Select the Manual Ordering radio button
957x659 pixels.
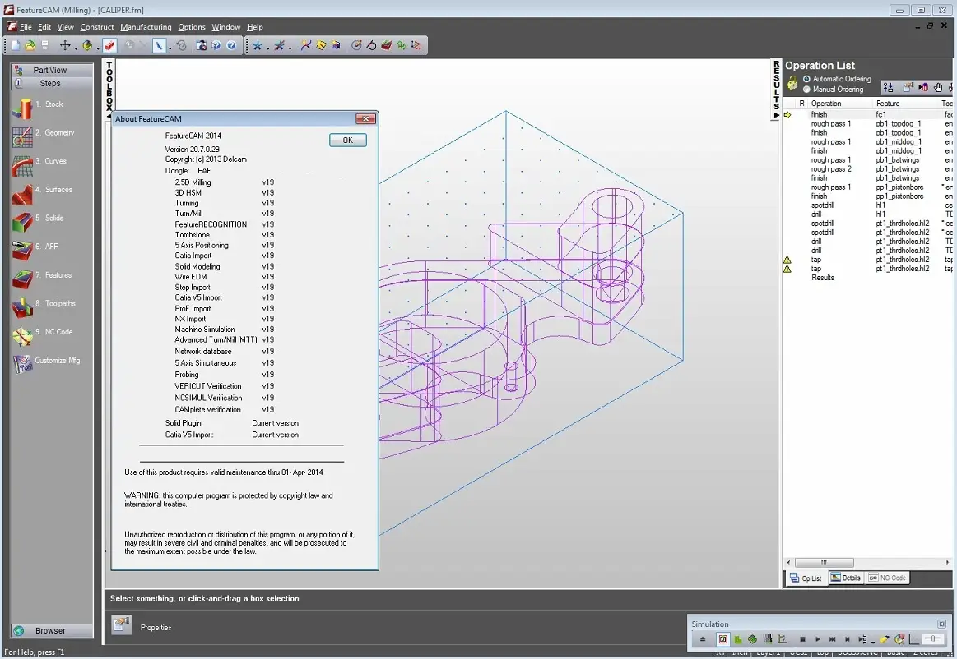807,90
